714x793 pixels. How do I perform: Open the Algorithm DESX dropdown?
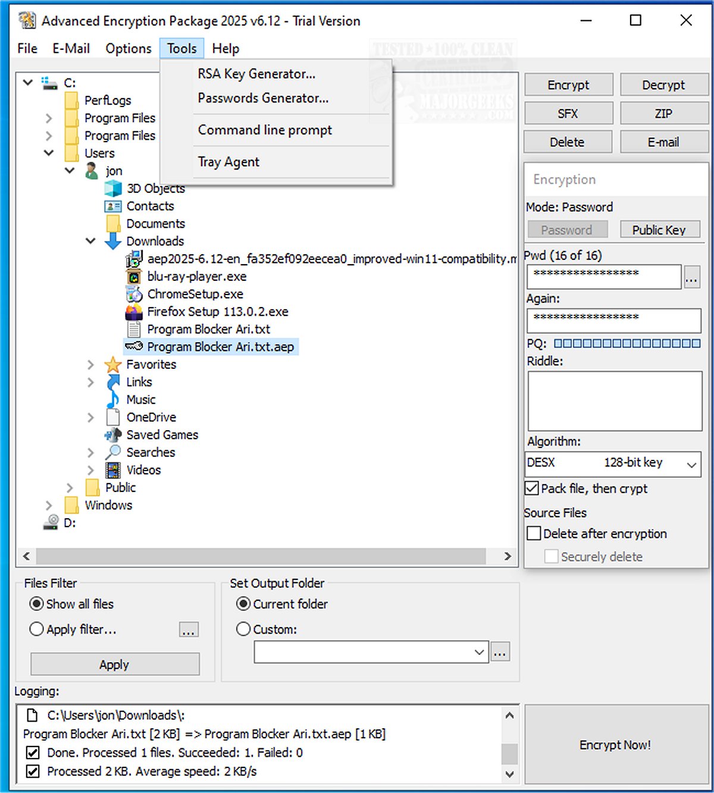tap(691, 464)
